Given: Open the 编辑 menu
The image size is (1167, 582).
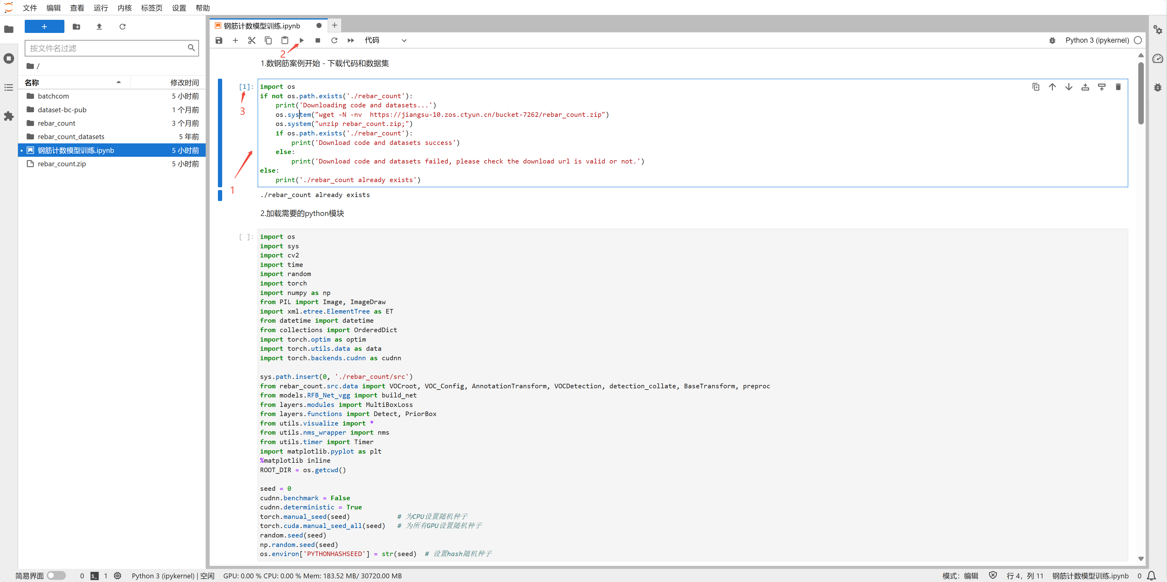Looking at the screenshot, I should tap(53, 8).
